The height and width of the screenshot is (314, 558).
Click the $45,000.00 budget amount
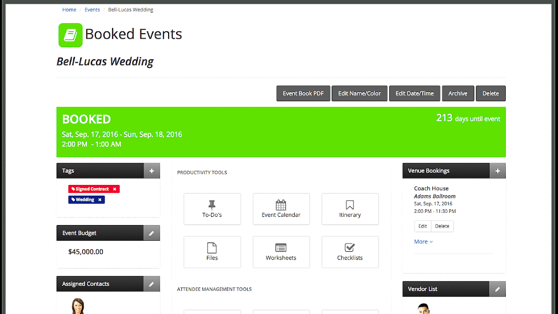pos(86,252)
